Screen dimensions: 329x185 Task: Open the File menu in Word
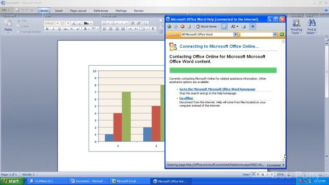pos(6,10)
